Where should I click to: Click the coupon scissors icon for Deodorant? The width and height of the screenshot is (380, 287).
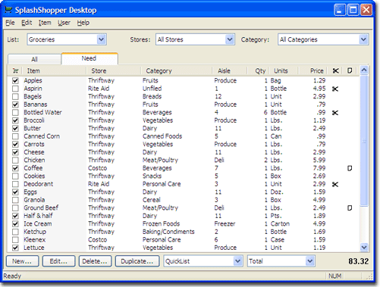click(335, 185)
